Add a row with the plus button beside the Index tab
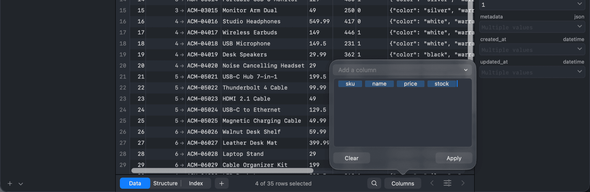590x192 pixels. pos(222,183)
